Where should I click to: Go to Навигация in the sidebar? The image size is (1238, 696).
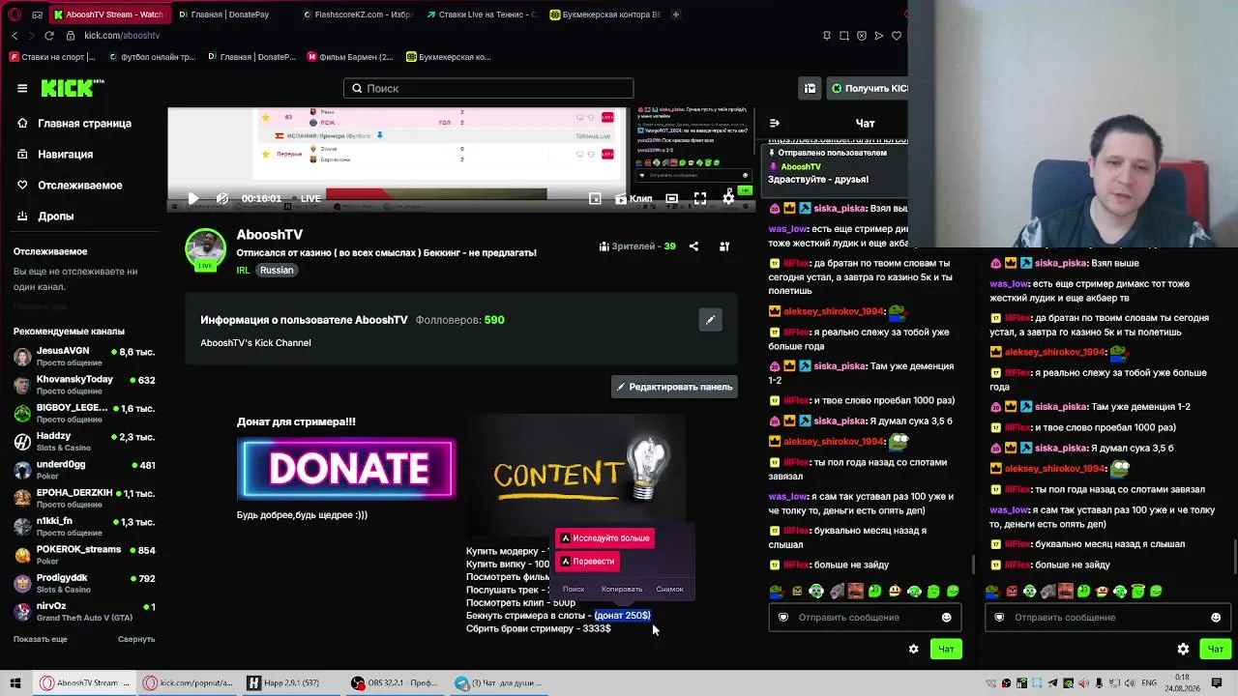pos(65,155)
